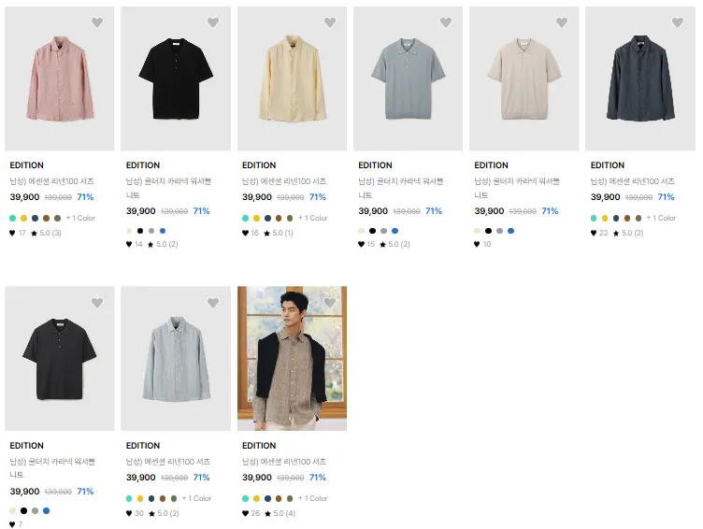The image size is (703, 529).
Task: Favorite the light blue linen shirt
Action: point(213,303)
